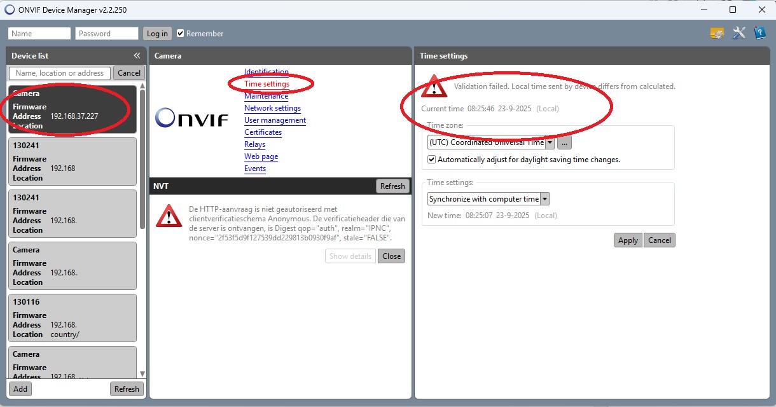Click the time zone ellipsis button
The image size is (776, 407).
(x=564, y=143)
